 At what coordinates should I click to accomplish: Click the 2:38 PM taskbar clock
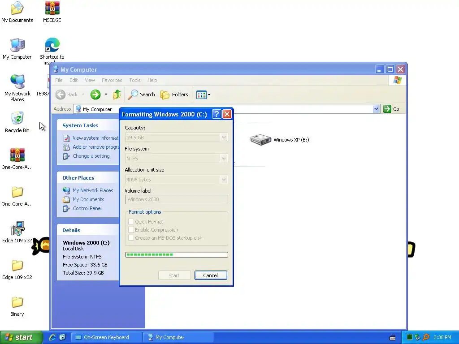point(442,337)
